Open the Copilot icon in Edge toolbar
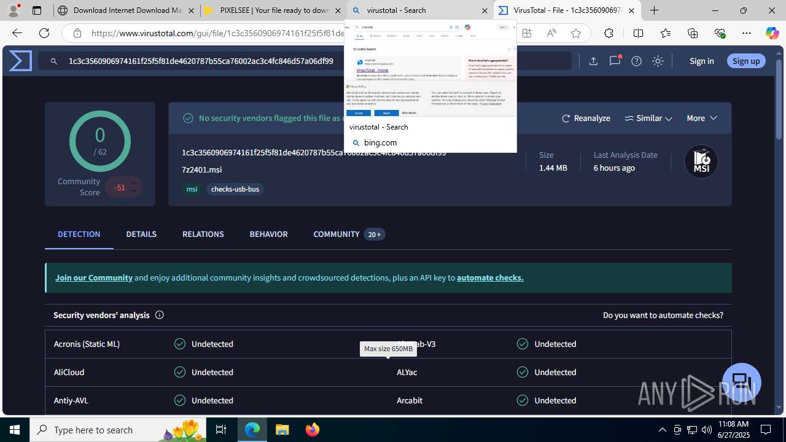 coord(772,33)
